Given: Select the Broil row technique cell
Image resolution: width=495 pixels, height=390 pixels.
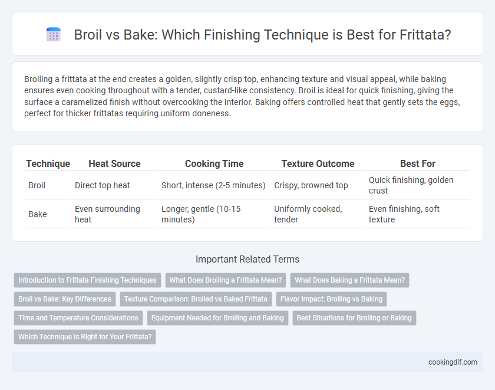Looking at the screenshot, I should pos(48,185).
